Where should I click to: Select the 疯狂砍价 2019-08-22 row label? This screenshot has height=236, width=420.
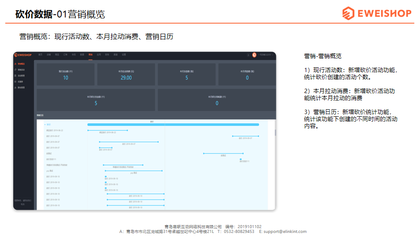[55, 131]
